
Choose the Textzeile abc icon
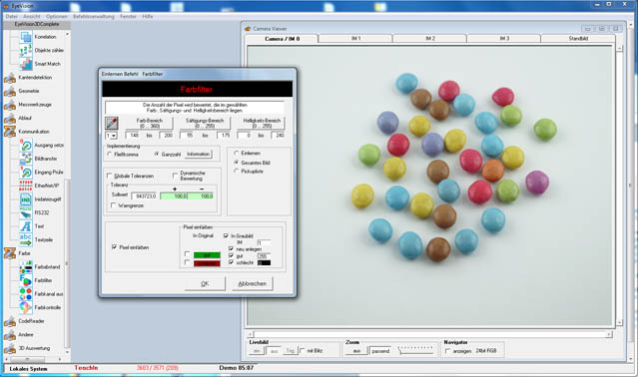coord(26,239)
